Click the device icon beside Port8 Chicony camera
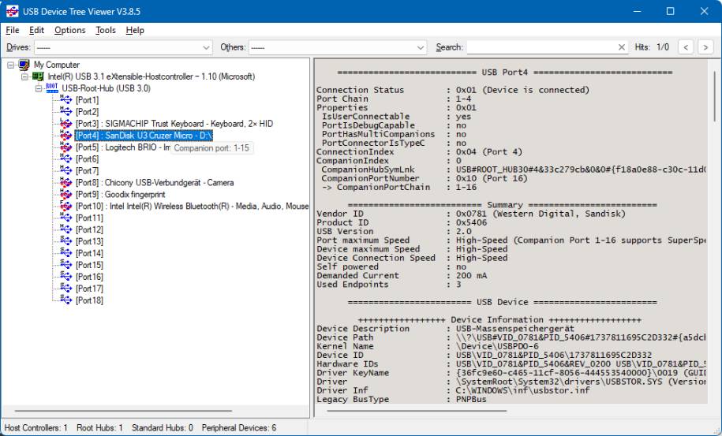 point(65,183)
